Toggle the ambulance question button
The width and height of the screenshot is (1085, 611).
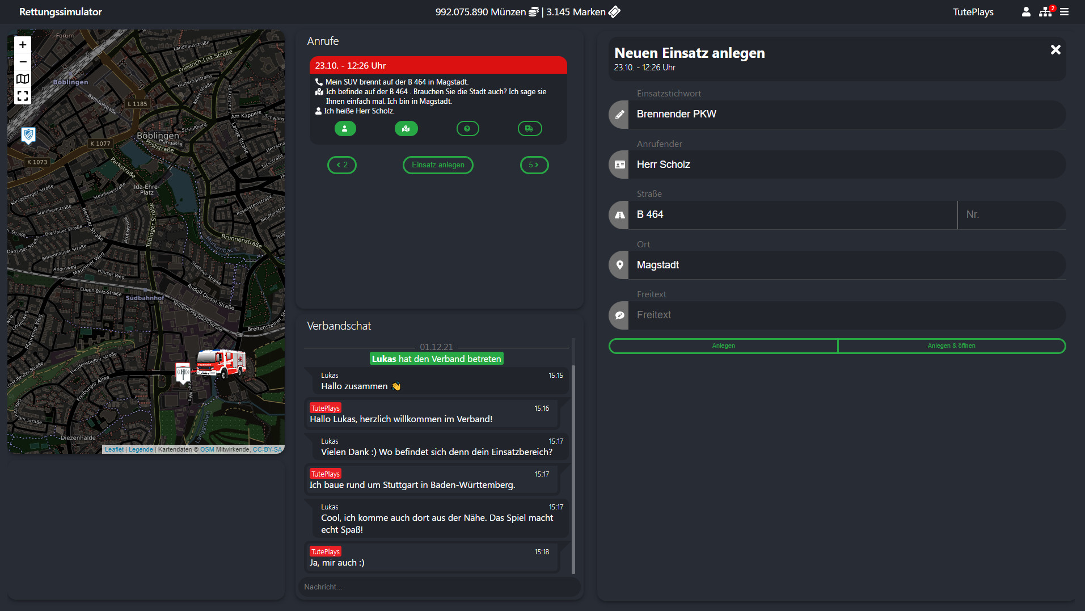click(x=529, y=129)
